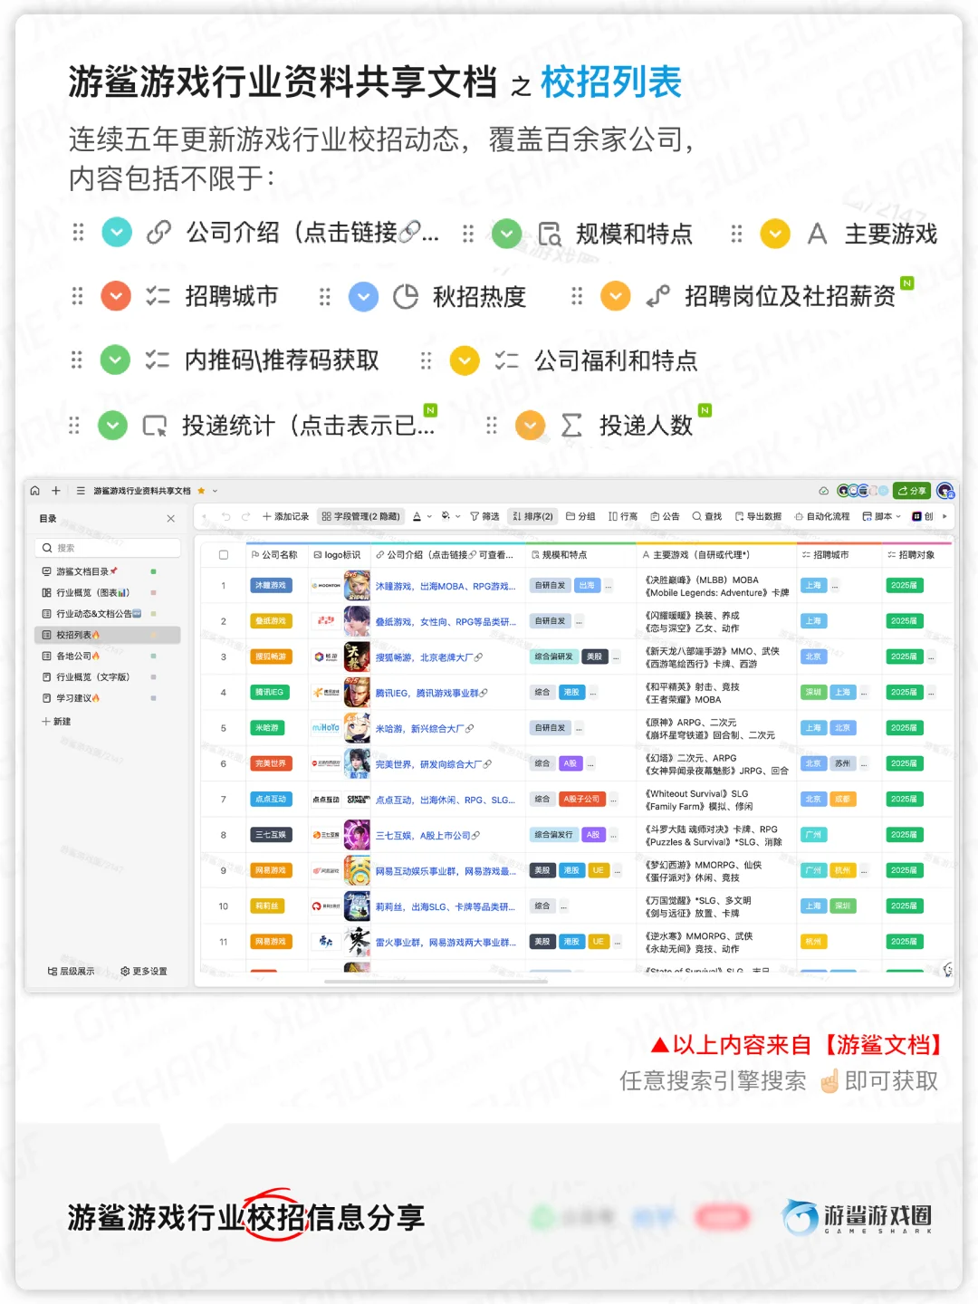Open the 分组 grouping tool
The image size is (978, 1304).
click(582, 516)
